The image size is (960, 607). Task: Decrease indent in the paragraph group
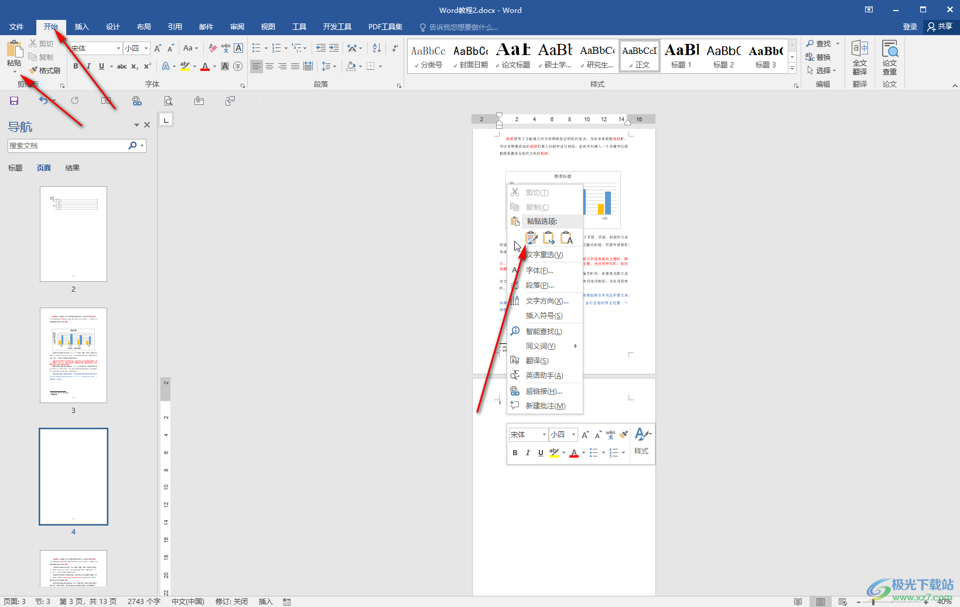click(x=321, y=48)
